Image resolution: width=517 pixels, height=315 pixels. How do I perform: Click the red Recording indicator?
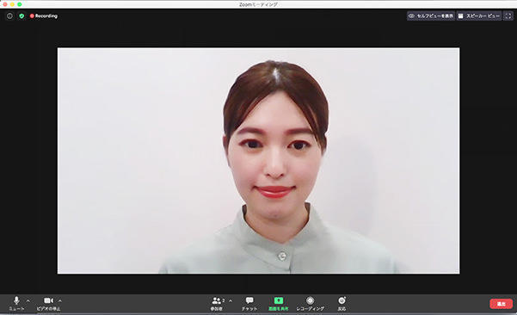click(44, 15)
